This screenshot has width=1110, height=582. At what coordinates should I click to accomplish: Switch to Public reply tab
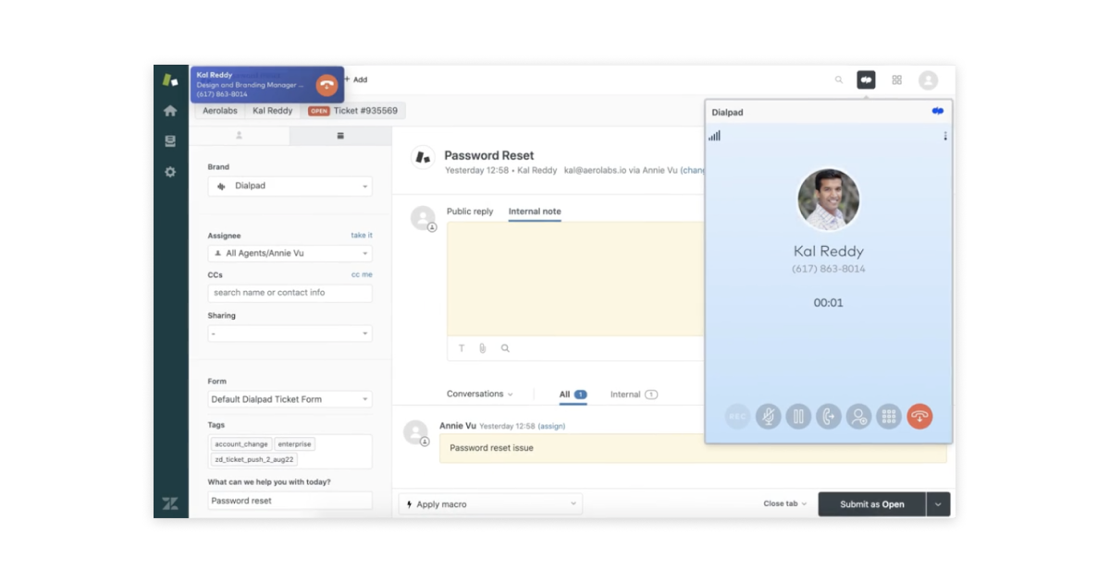pyautogui.click(x=470, y=212)
